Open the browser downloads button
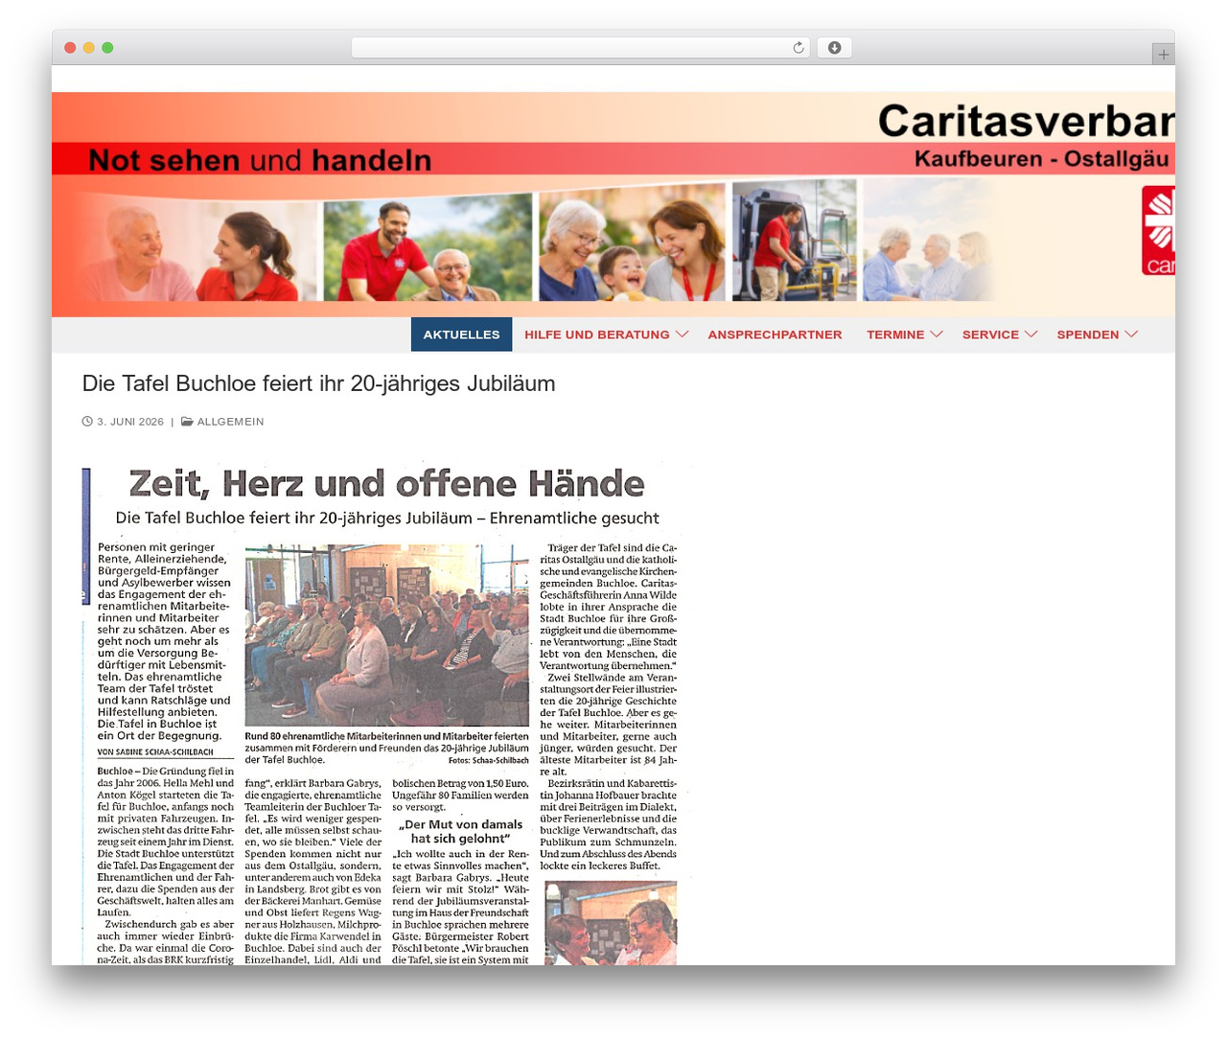The width and height of the screenshot is (1227, 1039). pyautogui.click(x=834, y=48)
